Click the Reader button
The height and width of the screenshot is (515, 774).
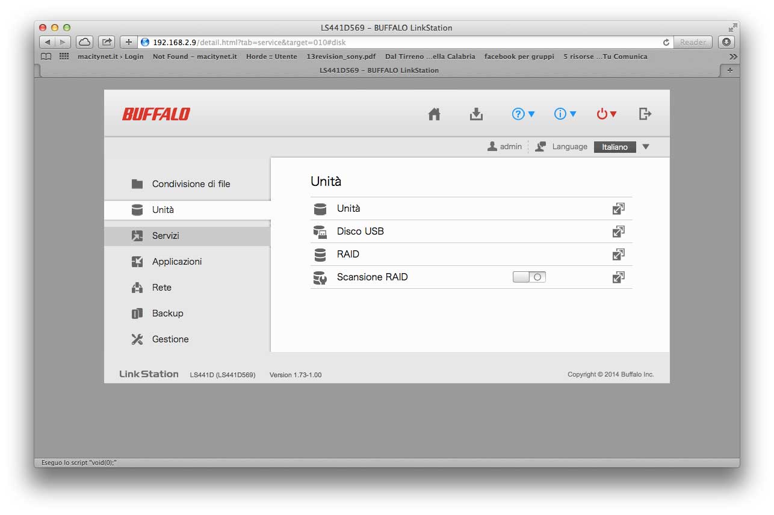(693, 42)
